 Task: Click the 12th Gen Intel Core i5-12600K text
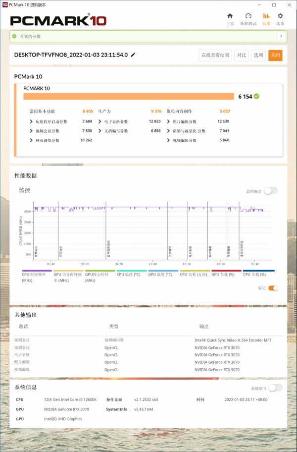[x=70, y=399]
